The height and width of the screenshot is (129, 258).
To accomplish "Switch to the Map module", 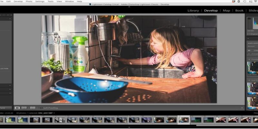I will (x=226, y=11).
